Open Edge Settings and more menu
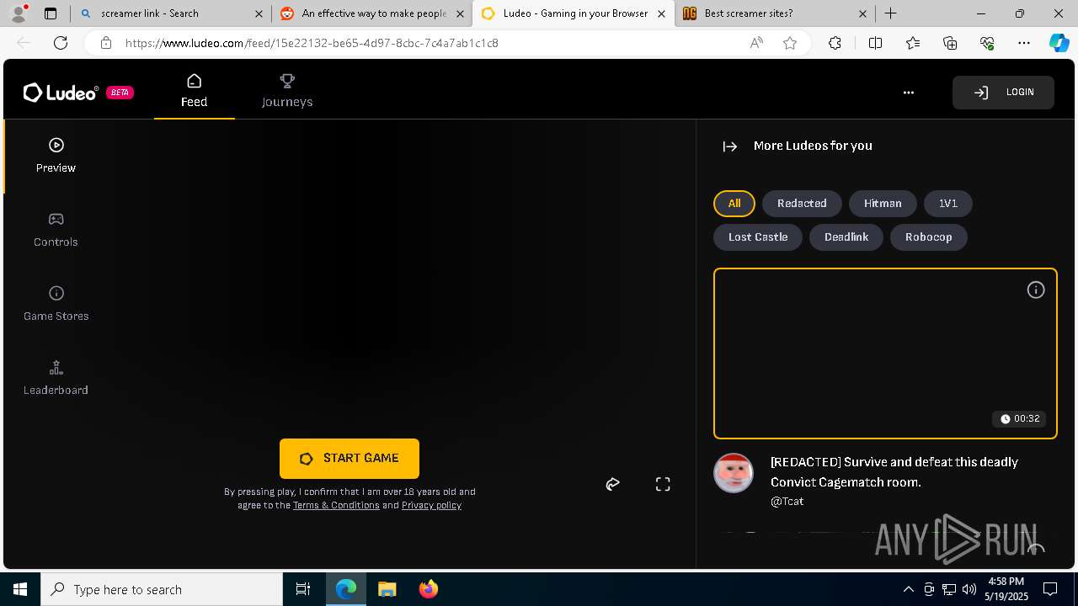The image size is (1078, 606). [1024, 43]
